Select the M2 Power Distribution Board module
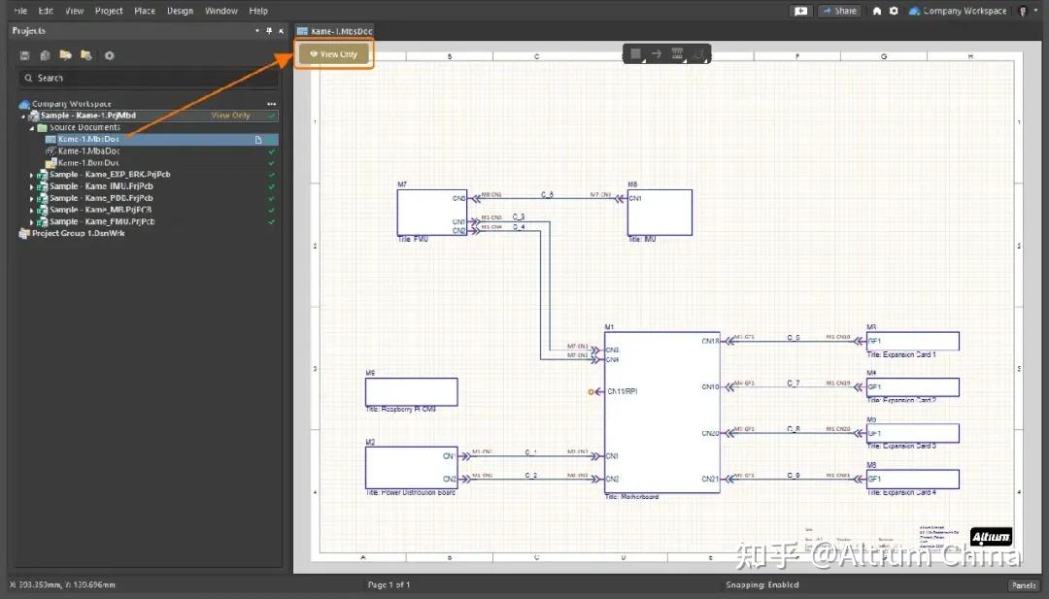The height and width of the screenshot is (599, 1049). click(x=412, y=468)
